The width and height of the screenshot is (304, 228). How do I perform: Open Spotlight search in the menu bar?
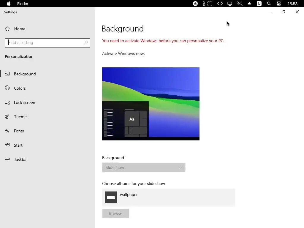coord(269,4)
